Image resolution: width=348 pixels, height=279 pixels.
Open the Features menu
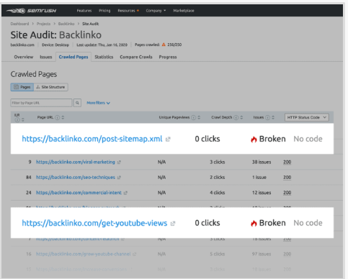[x=84, y=11]
